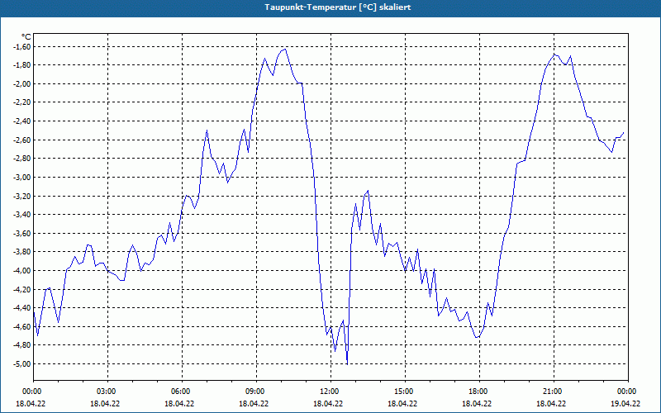661x413 pixels.
Task: Select the -3,40 y-axis value
Action: click(21, 215)
